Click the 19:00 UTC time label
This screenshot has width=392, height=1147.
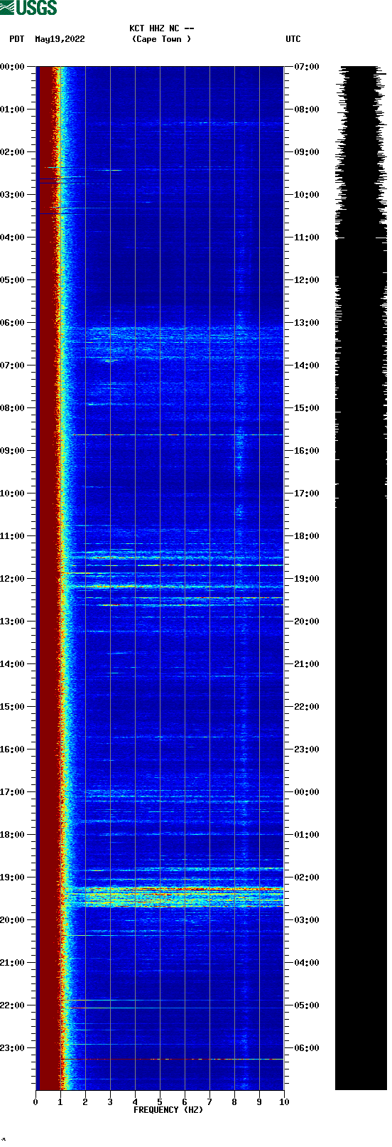(307, 579)
